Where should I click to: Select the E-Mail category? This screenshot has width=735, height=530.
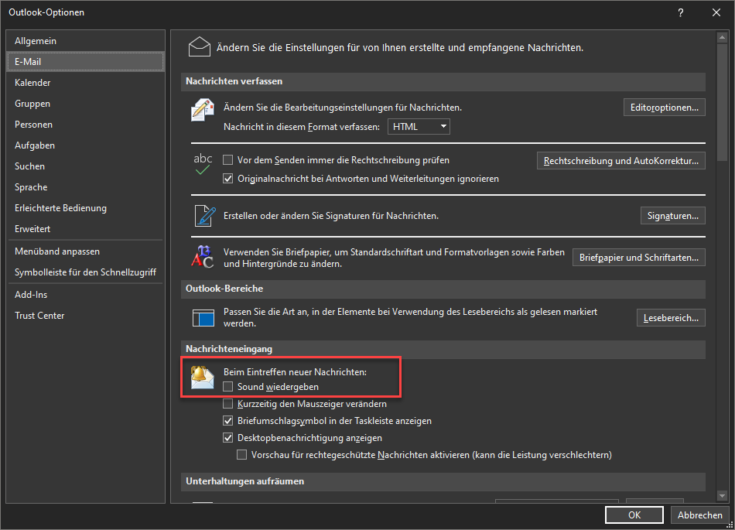tap(86, 61)
